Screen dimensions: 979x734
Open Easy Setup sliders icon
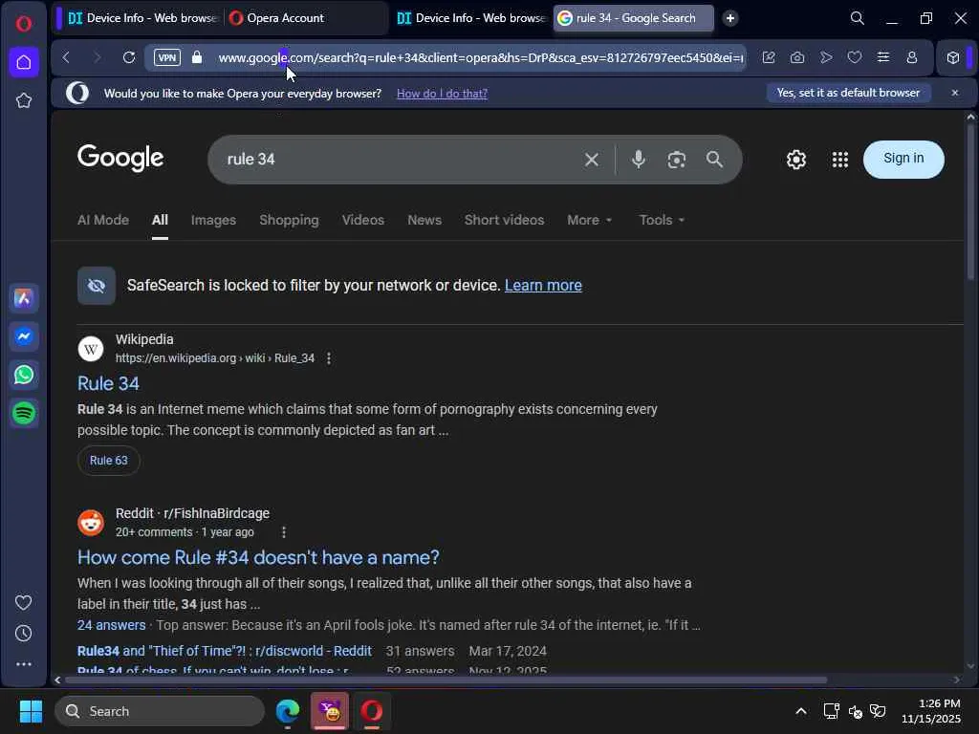coord(883,57)
